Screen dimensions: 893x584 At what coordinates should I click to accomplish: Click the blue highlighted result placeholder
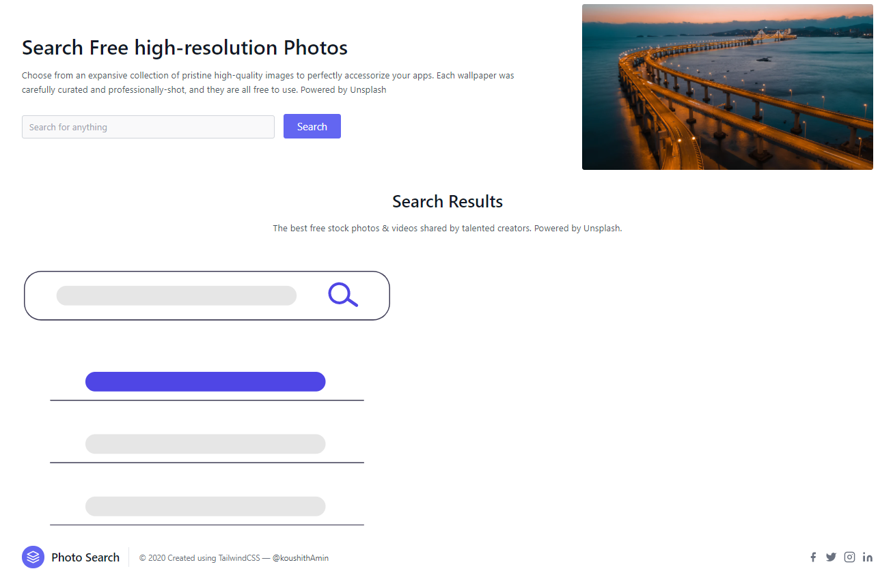[x=205, y=381]
